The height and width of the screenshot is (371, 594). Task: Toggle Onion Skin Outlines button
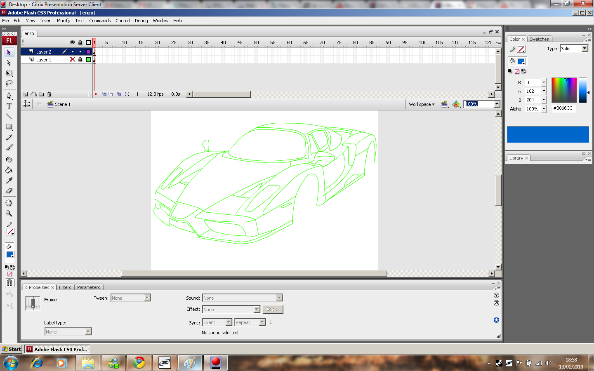pos(111,94)
